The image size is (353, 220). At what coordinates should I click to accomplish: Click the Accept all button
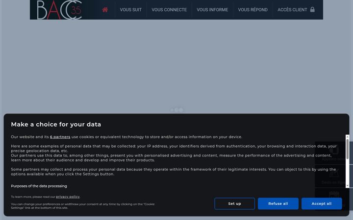[x=322, y=203]
